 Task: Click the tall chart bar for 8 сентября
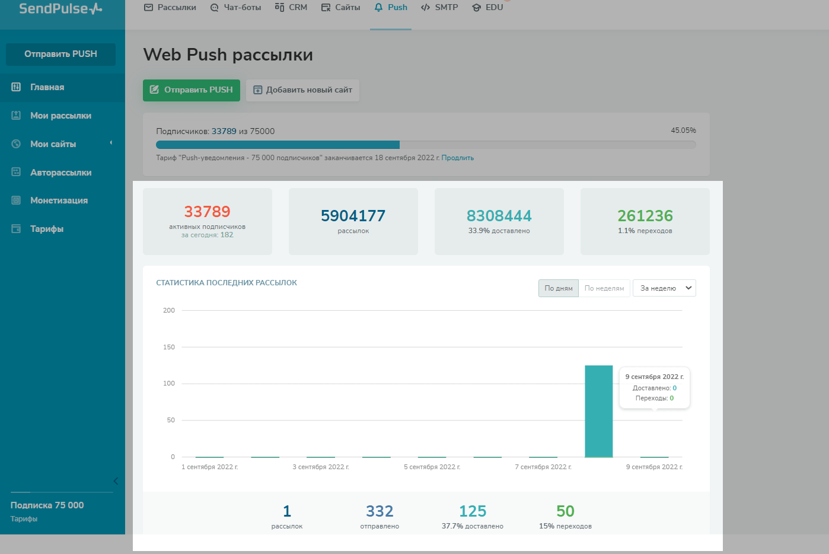coord(599,411)
